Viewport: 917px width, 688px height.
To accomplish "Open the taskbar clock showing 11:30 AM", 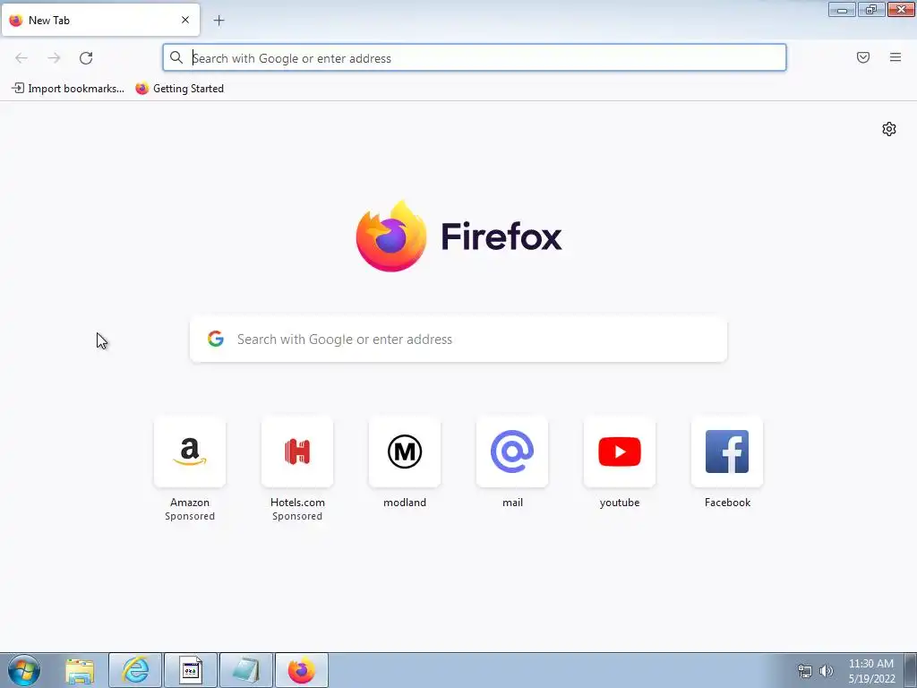I will 871,671.
